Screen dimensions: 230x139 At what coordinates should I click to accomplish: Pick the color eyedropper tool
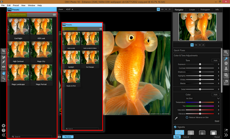coord(176,118)
